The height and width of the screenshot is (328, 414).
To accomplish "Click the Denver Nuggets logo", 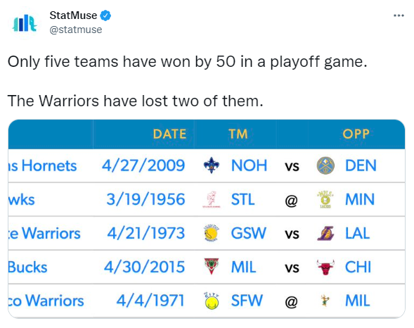I will (325, 165).
